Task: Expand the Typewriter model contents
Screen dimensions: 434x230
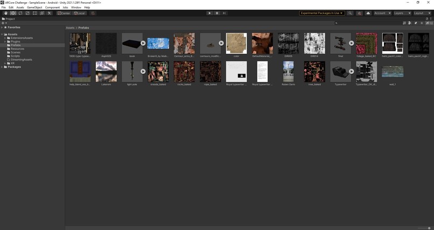Action: 351,72
